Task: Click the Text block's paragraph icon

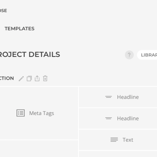Action: click(114, 140)
